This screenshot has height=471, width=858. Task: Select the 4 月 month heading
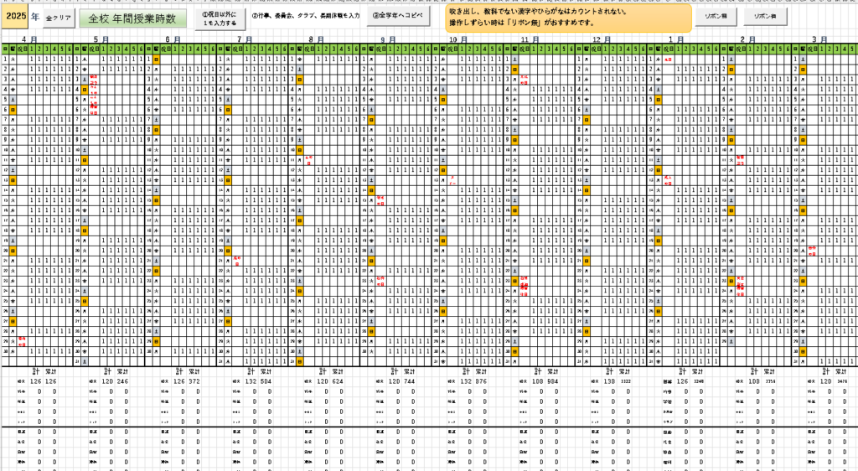click(x=29, y=39)
